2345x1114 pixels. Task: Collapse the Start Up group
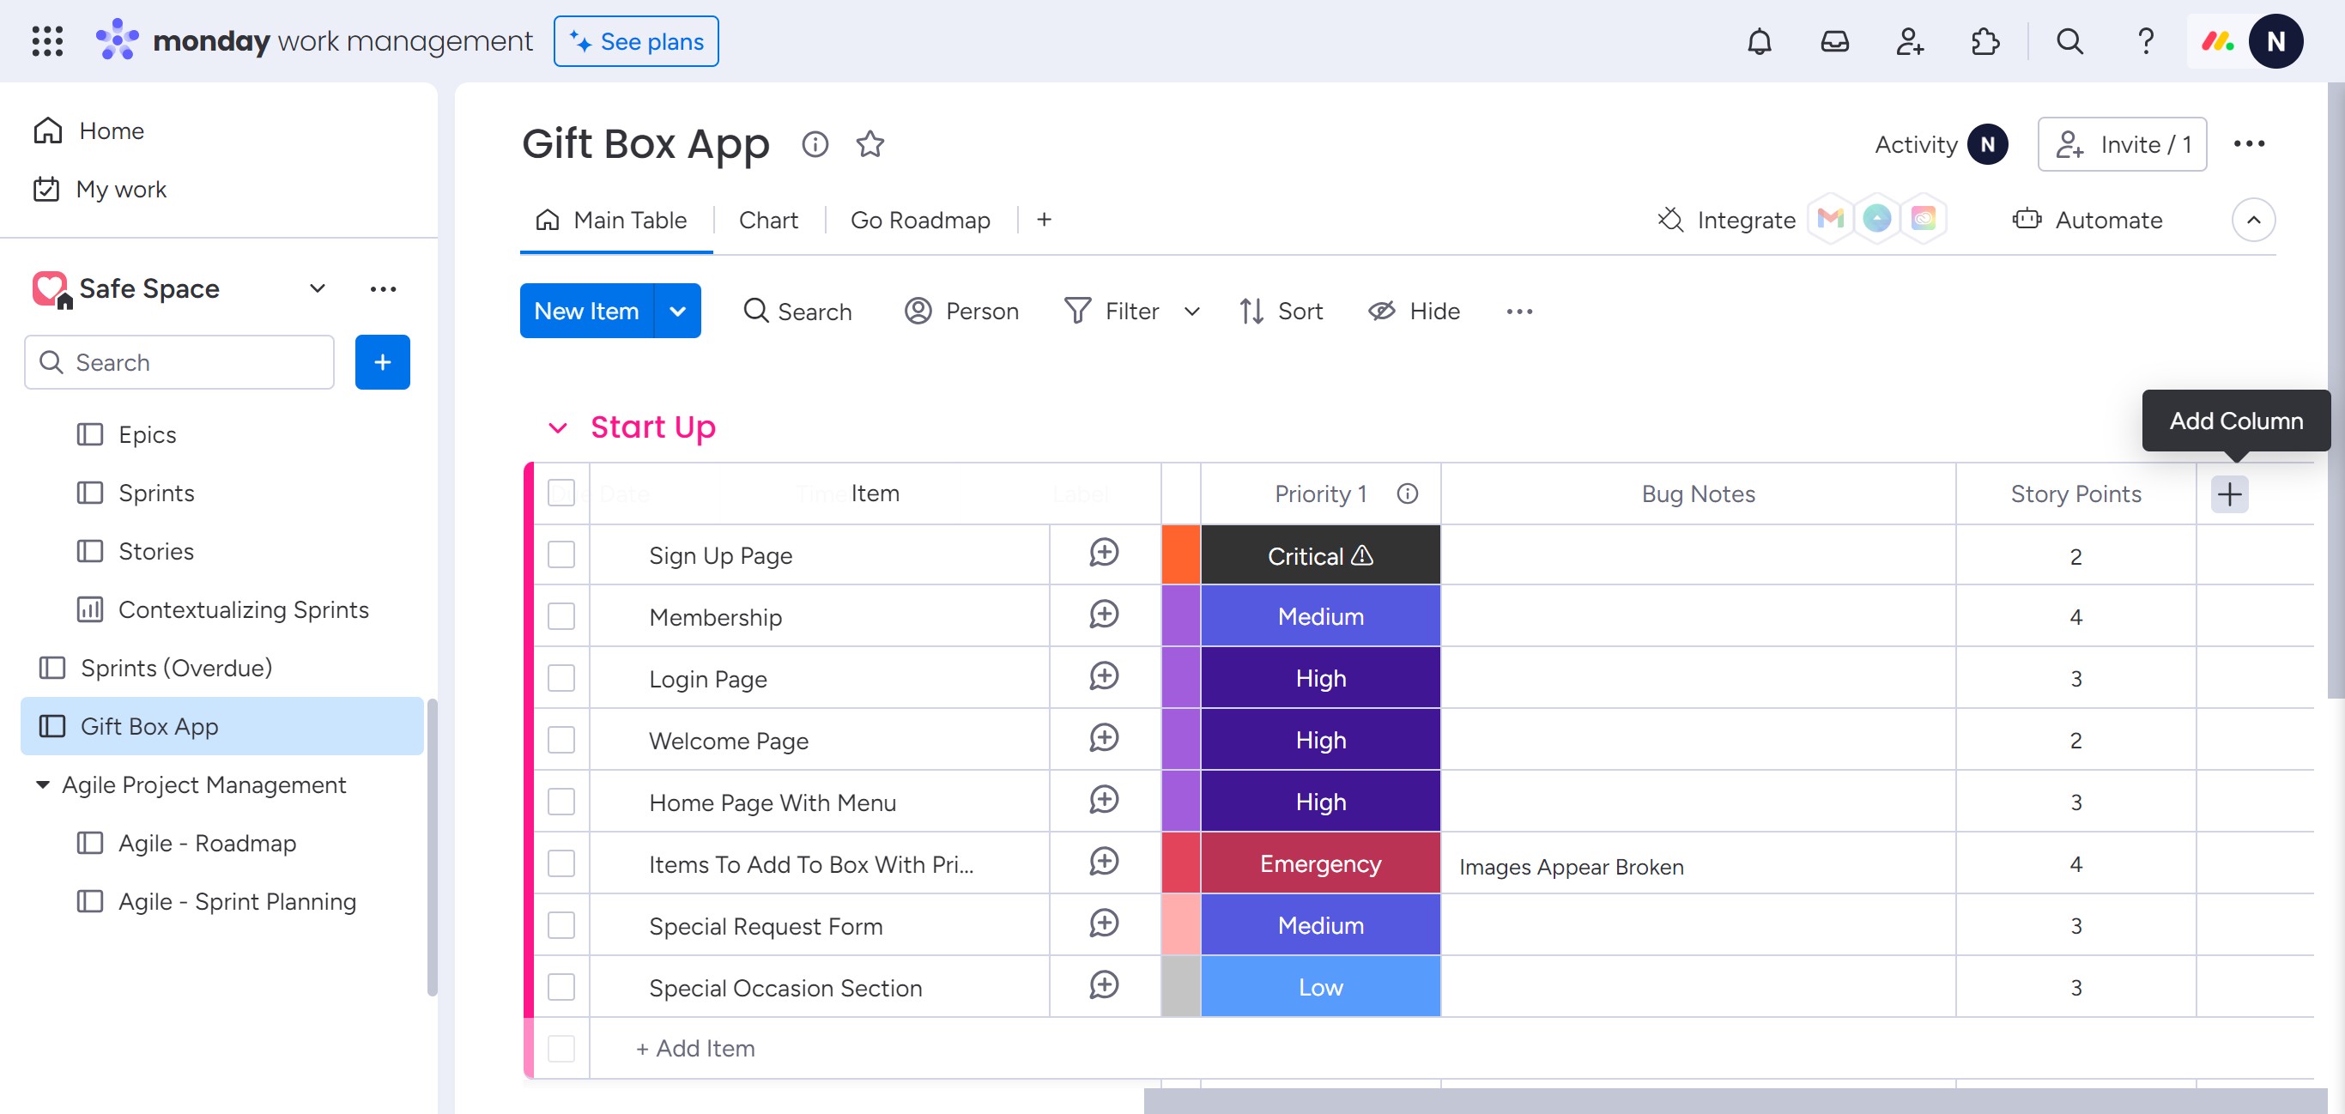click(557, 427)
